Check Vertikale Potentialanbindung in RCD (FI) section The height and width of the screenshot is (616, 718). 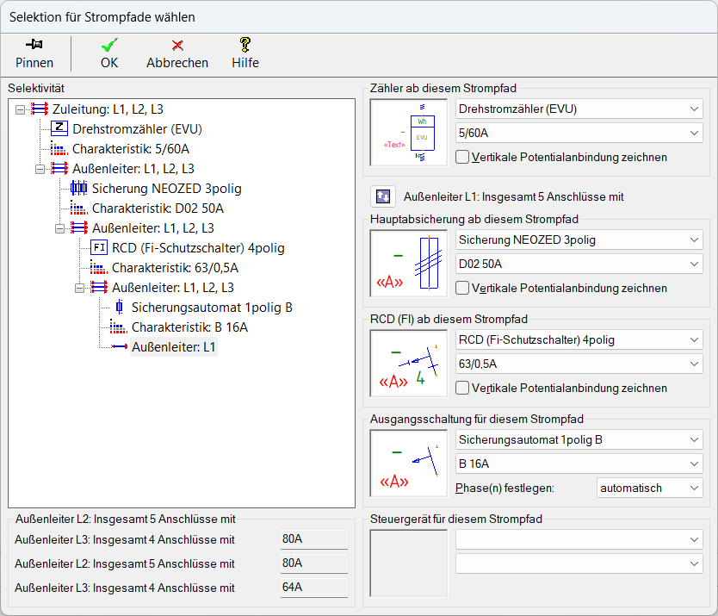tap(463, 388)
